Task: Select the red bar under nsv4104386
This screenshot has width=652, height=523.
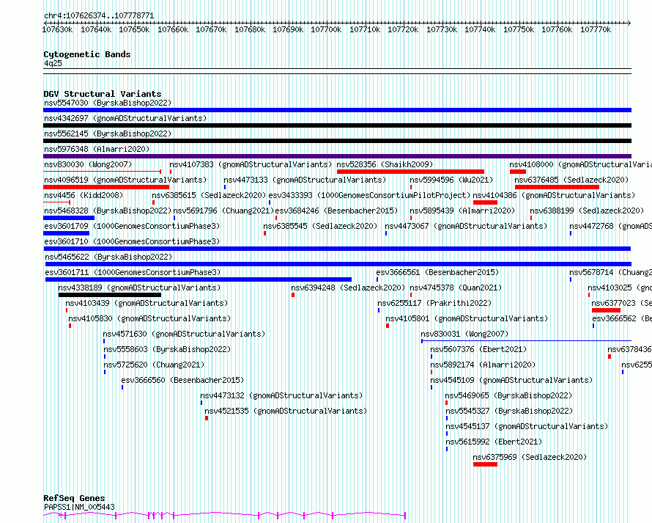Action: tap(485, 202)
